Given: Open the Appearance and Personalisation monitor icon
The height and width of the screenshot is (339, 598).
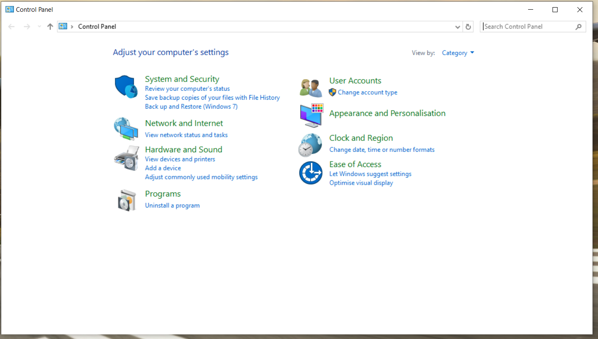Looking at the screenshot, I should (311, 115).
